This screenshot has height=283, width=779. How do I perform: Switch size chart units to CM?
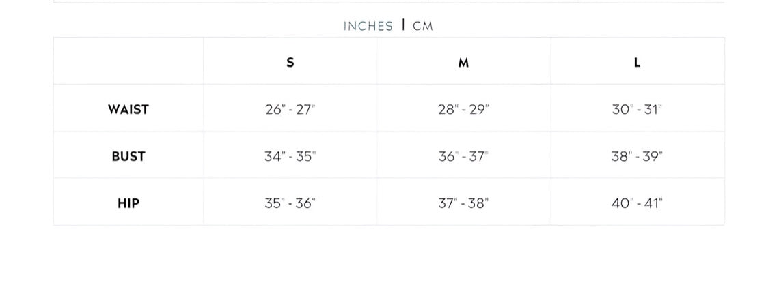[423, 26]
